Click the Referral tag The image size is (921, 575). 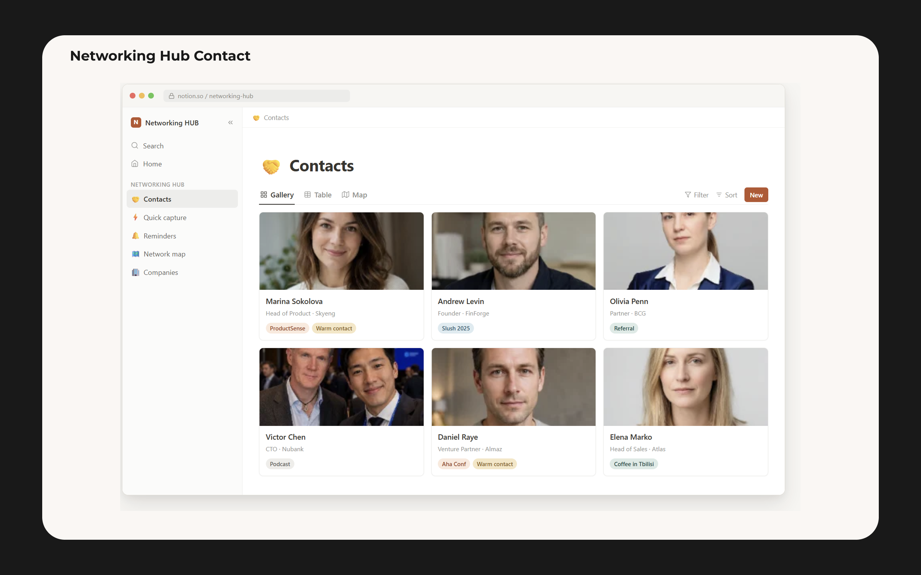click(x=624, y=328)
